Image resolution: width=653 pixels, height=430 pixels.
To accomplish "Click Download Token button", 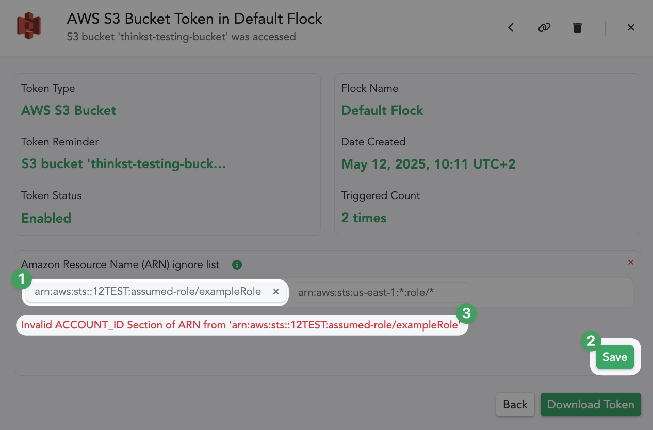I will (591, 404).
